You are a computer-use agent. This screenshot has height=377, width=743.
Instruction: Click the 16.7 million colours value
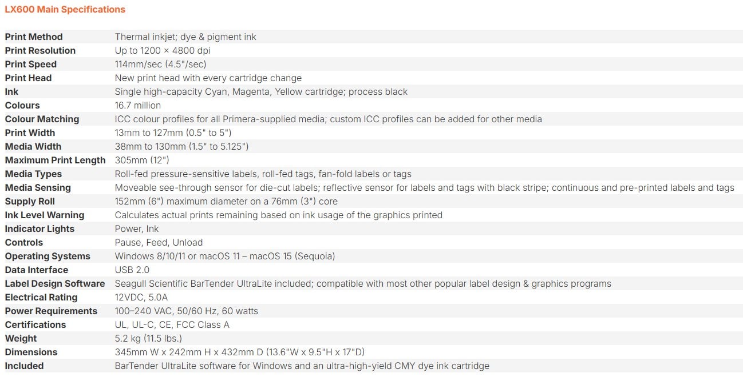click(137, 105)
